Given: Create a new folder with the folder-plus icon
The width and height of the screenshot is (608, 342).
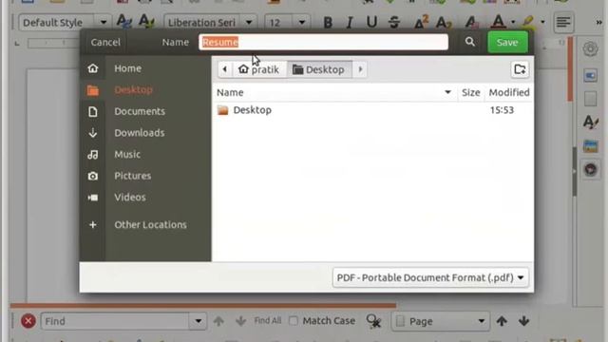Looking at the screenshot, I should pyautogui.click(x=520, y=69).
